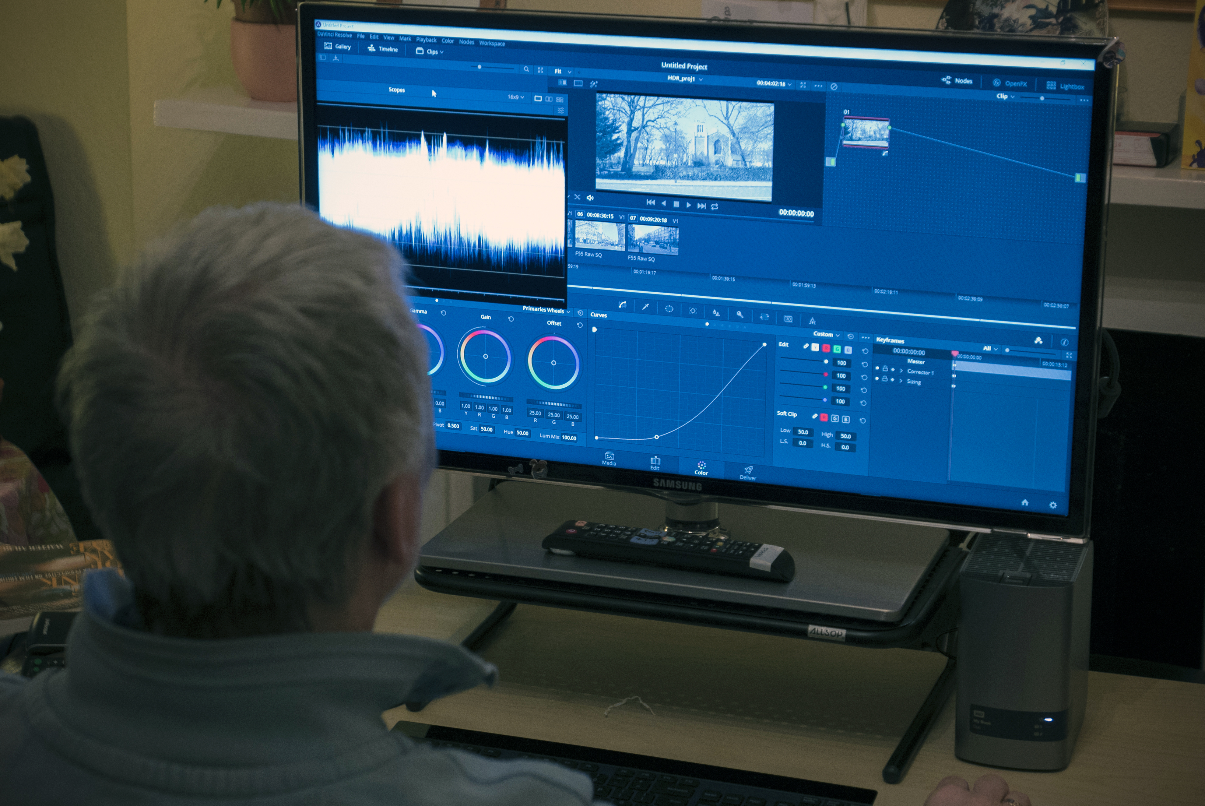Open the Blur palette icon
Image resolution: width=1205 pixels, height=806 pixels.
[x=716, y=312]
